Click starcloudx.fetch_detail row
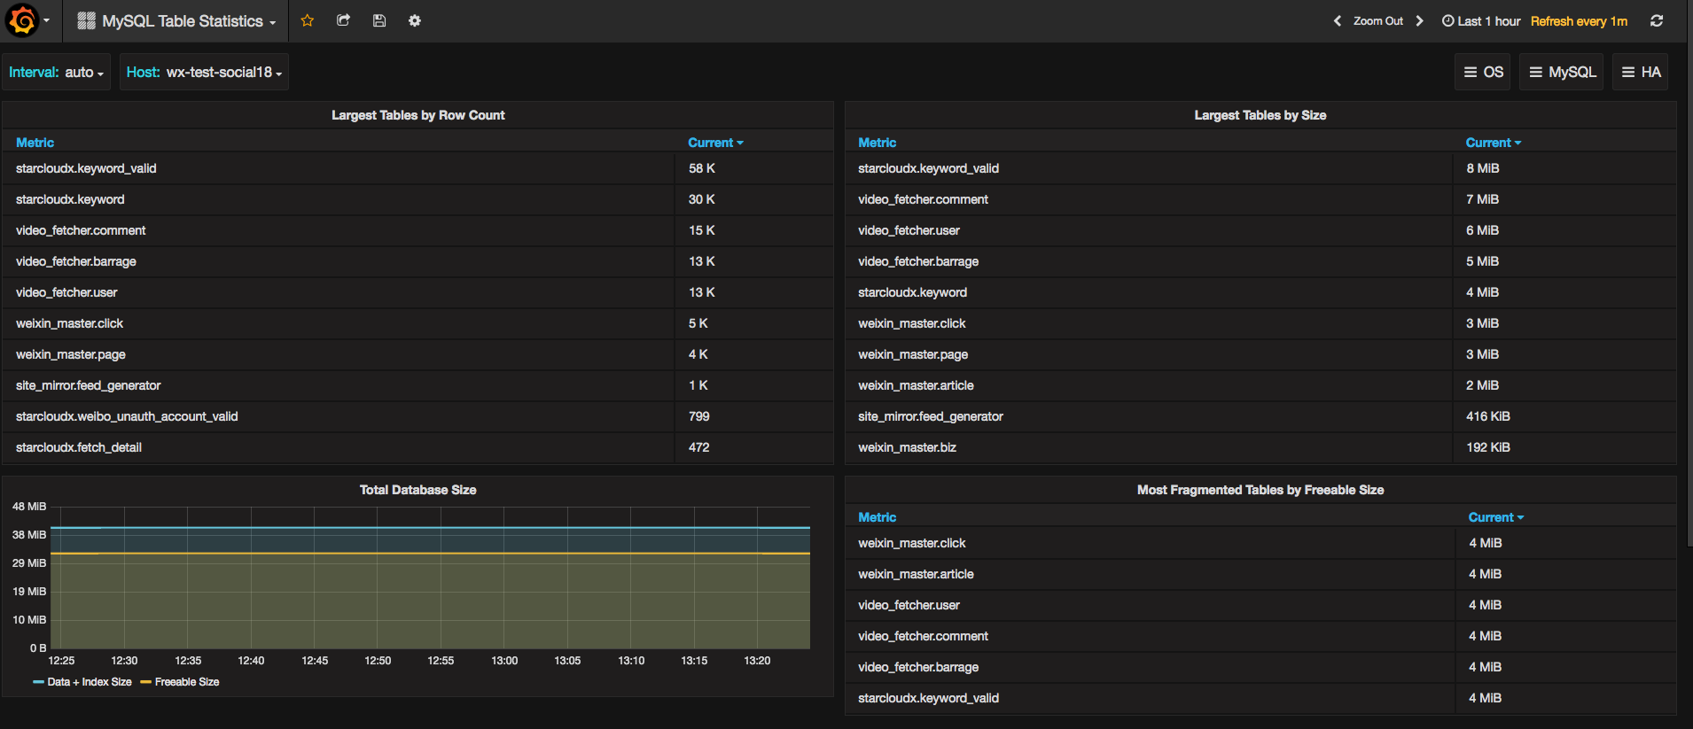This screenshot has height=729, width=1693. 417,447
